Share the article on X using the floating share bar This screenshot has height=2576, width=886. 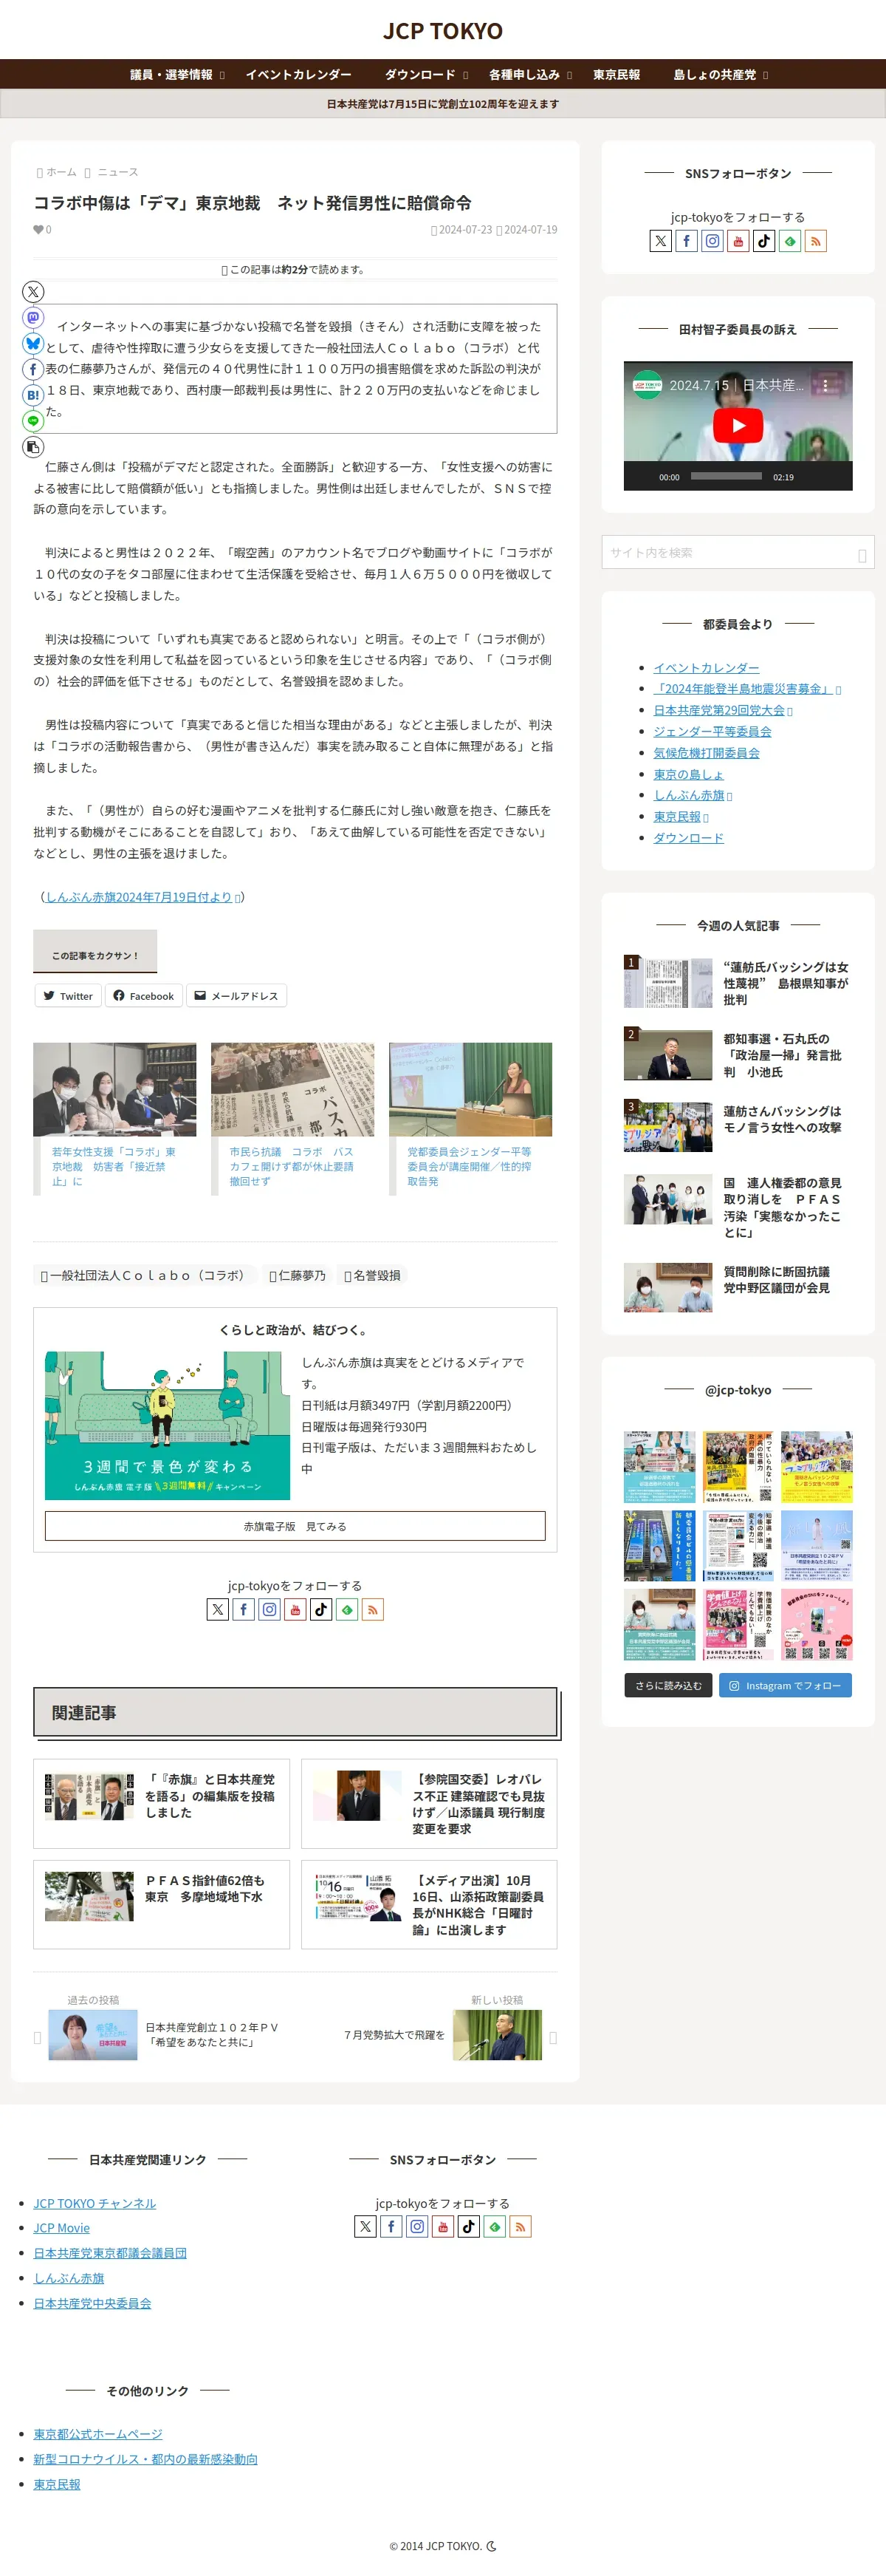[33, 292]
